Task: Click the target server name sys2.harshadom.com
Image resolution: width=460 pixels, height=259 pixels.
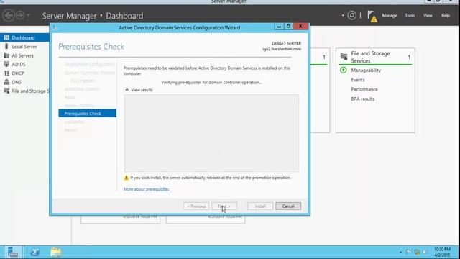Action: tap(282, 49)
